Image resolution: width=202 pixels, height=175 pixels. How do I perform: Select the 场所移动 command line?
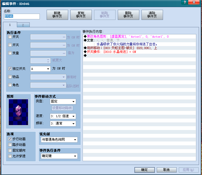(139, 48)
